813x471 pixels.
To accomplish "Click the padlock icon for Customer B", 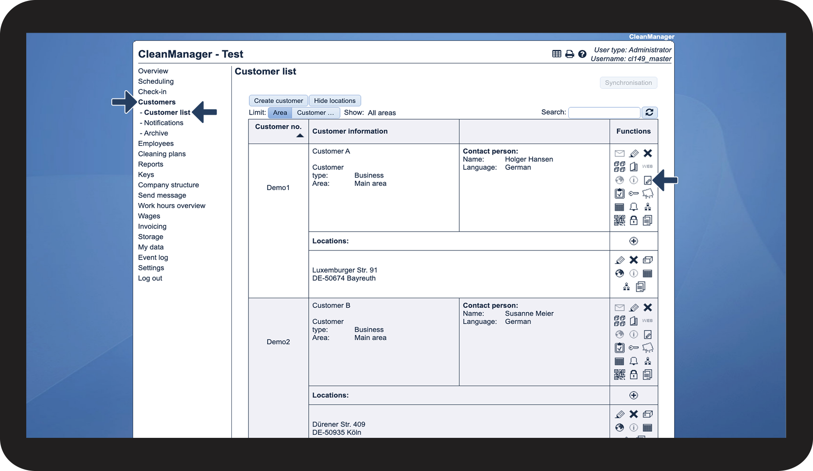I will (634, 375).
